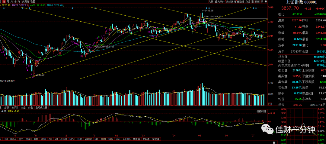Open 重大事件 major events overlay
The image size is (326, 144).
[x=220, y=2]
